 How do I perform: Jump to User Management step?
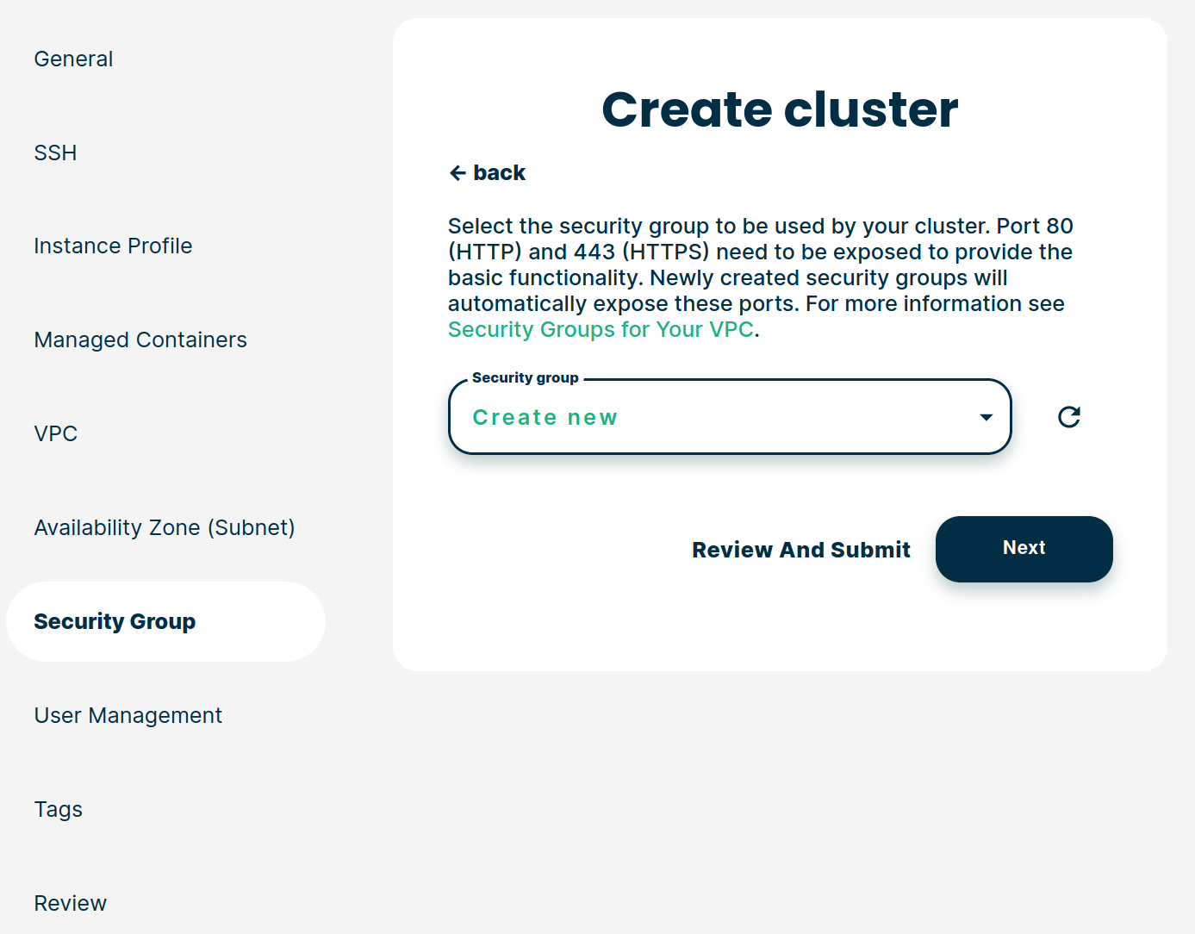tap(128, 715)
